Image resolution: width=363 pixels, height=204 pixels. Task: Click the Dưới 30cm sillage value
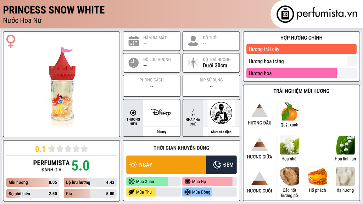click(215, 66)
